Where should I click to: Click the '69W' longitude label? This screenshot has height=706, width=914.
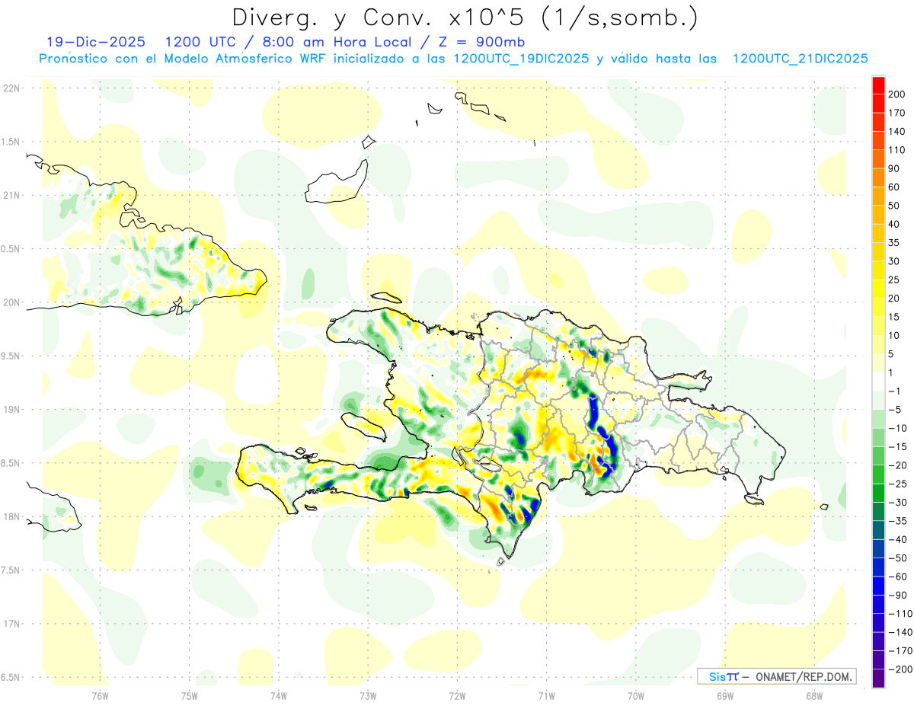pos(725,695)
